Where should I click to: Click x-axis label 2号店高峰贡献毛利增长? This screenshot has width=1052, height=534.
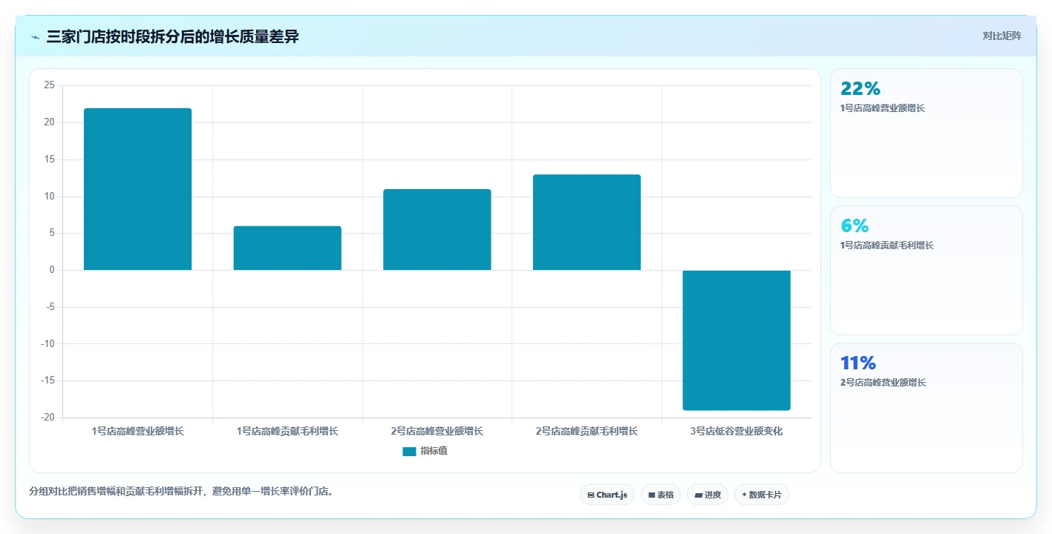[x=587, y=431]
